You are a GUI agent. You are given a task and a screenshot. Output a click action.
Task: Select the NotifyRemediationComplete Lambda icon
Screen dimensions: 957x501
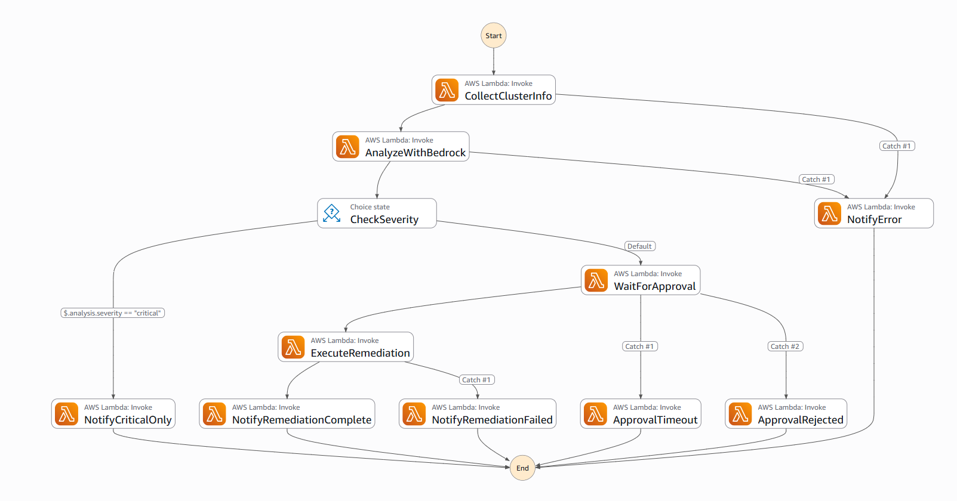(x=214, y=414)
